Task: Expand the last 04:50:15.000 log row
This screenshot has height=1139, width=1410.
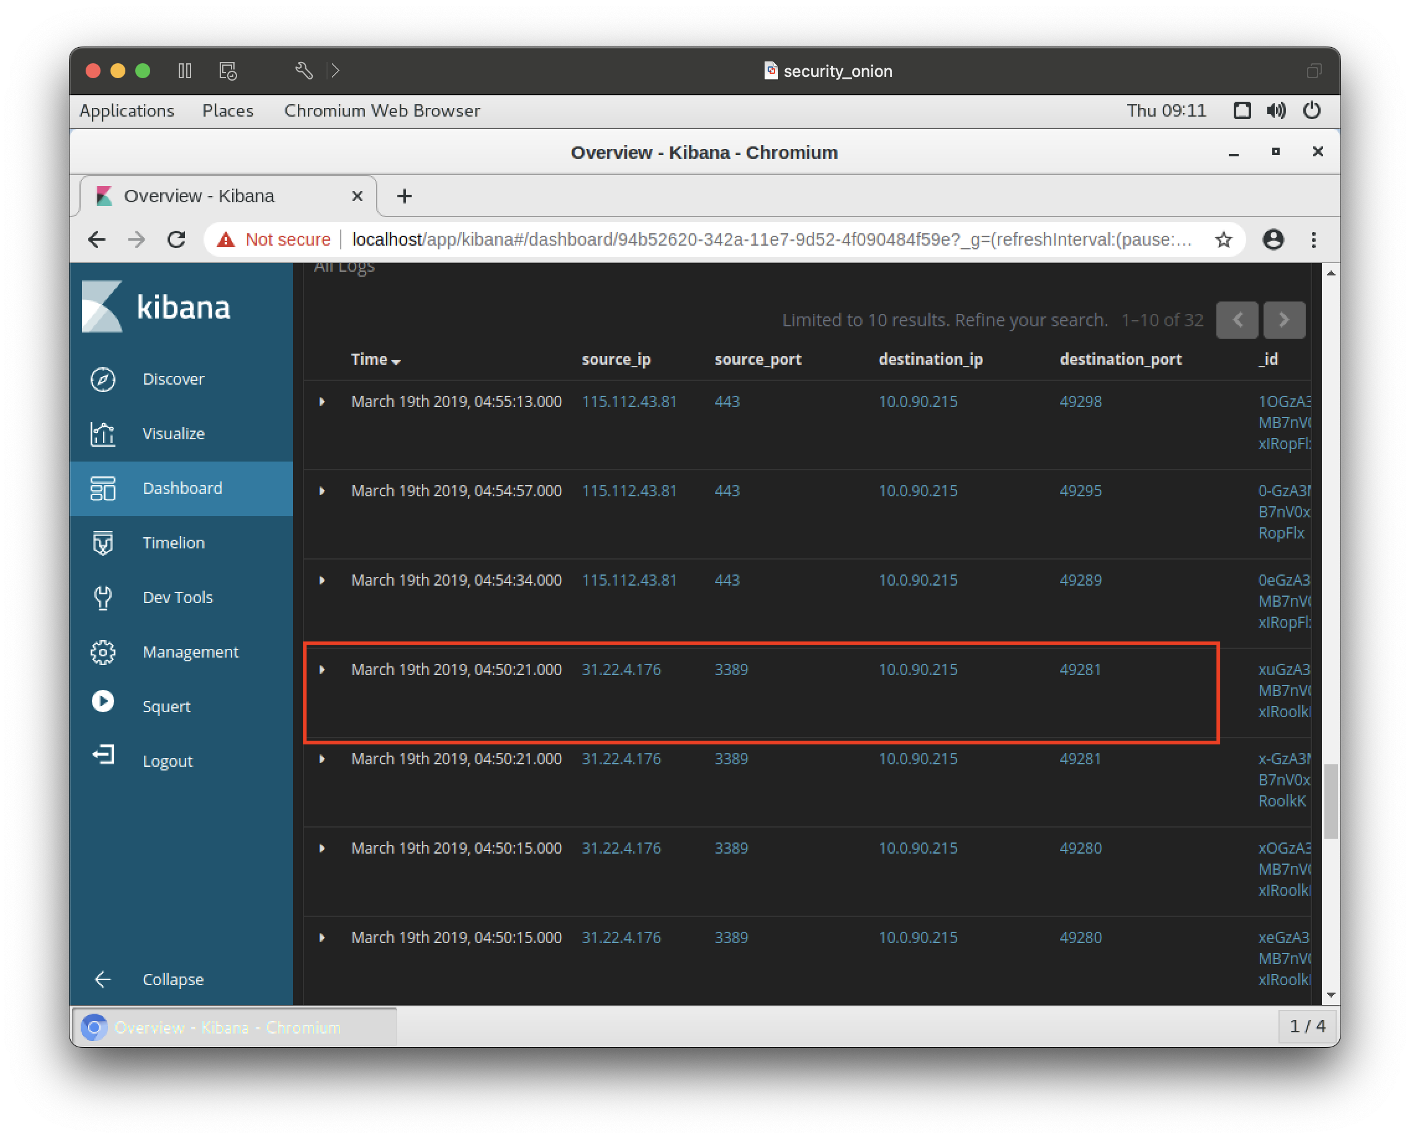Action: click(x=322, y=937)
